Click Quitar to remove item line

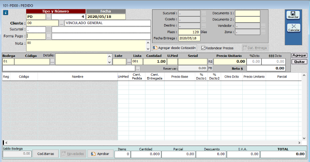(299, 62)
